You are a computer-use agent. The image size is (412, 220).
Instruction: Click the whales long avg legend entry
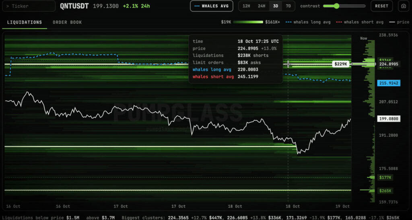[308, 22]
